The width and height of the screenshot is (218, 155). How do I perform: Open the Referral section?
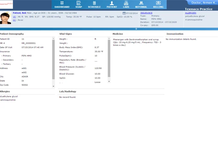click(141, 5)
